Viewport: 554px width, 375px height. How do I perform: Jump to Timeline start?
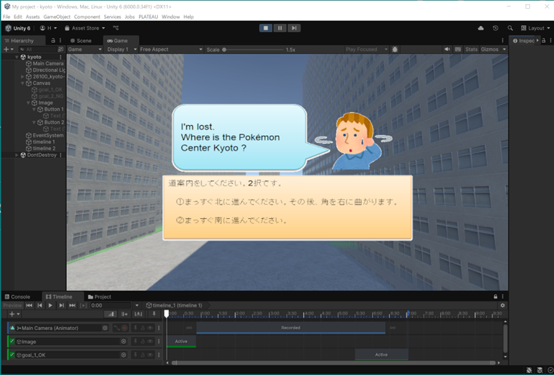pyautogui.click(x=29, y=305)
